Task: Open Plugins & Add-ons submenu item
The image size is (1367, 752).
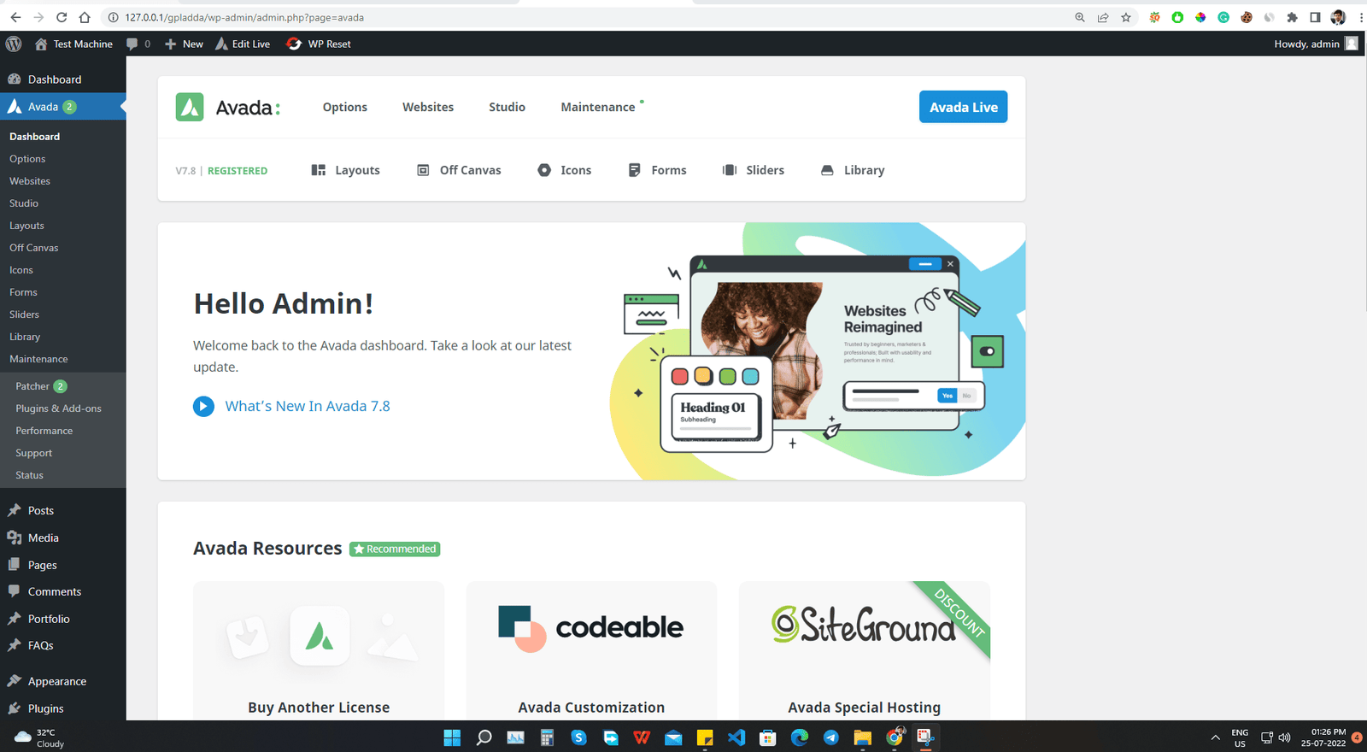Action: click(x=58, y=408)
